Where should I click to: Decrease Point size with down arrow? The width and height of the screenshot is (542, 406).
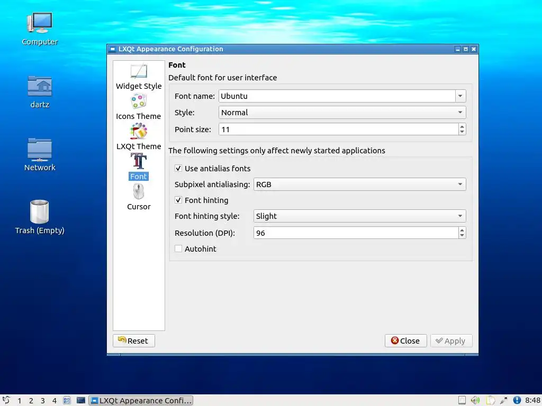(x=462, y=132)
